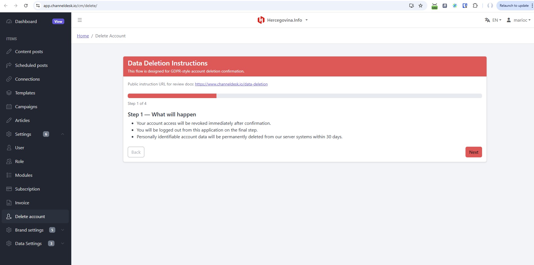Open the EN language dropdown
The height and width of the screenshot is (265, 534).
497,20
